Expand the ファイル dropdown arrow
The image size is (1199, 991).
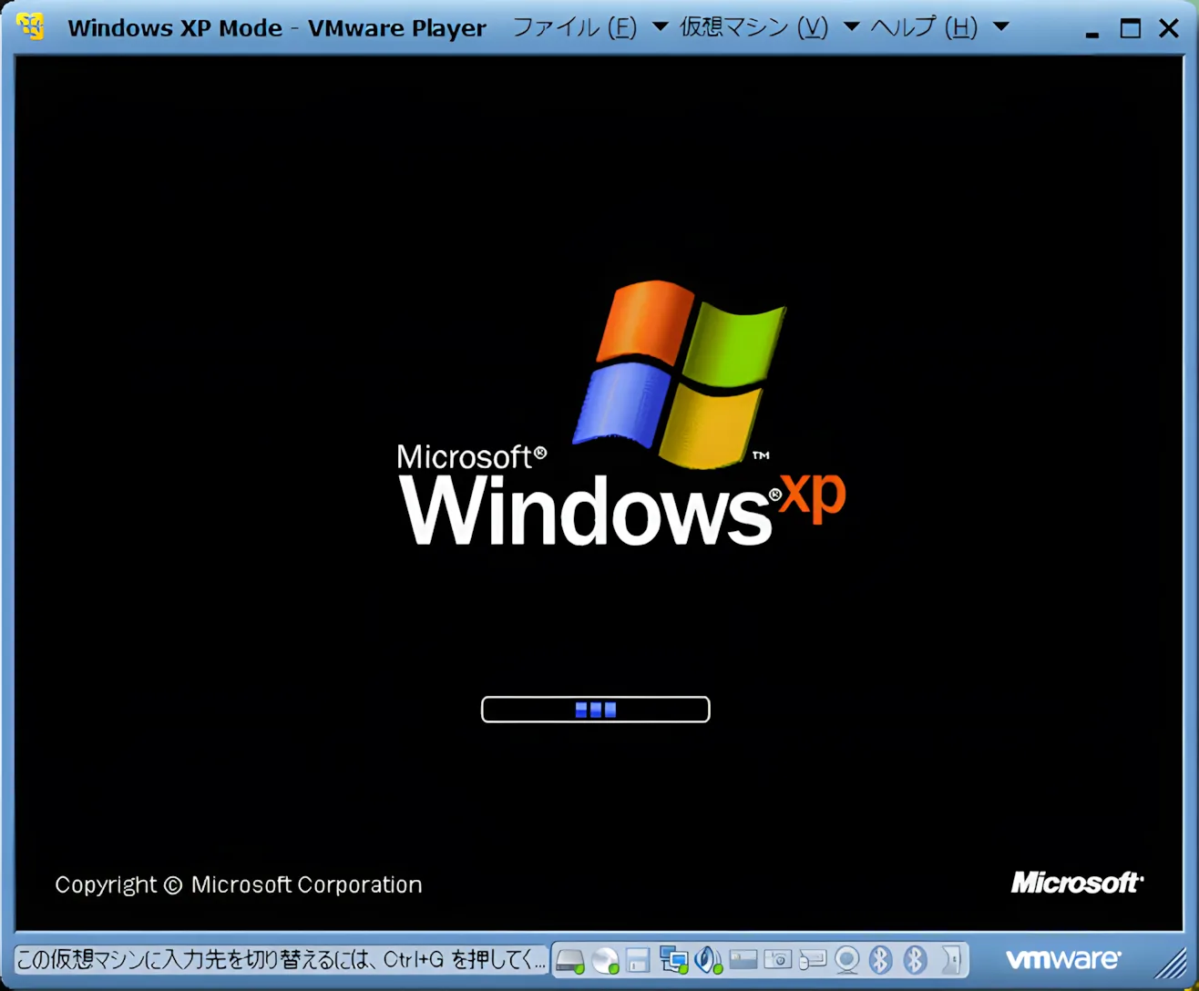pyautogui.click(x=659, y=27)
